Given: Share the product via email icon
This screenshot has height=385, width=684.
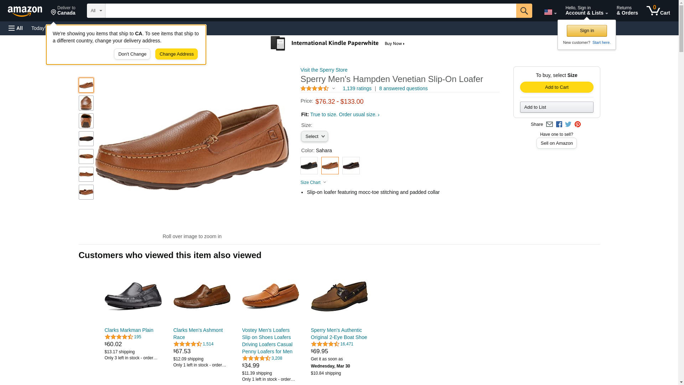Looking at the screenshot, I should [x=549, y=124].
